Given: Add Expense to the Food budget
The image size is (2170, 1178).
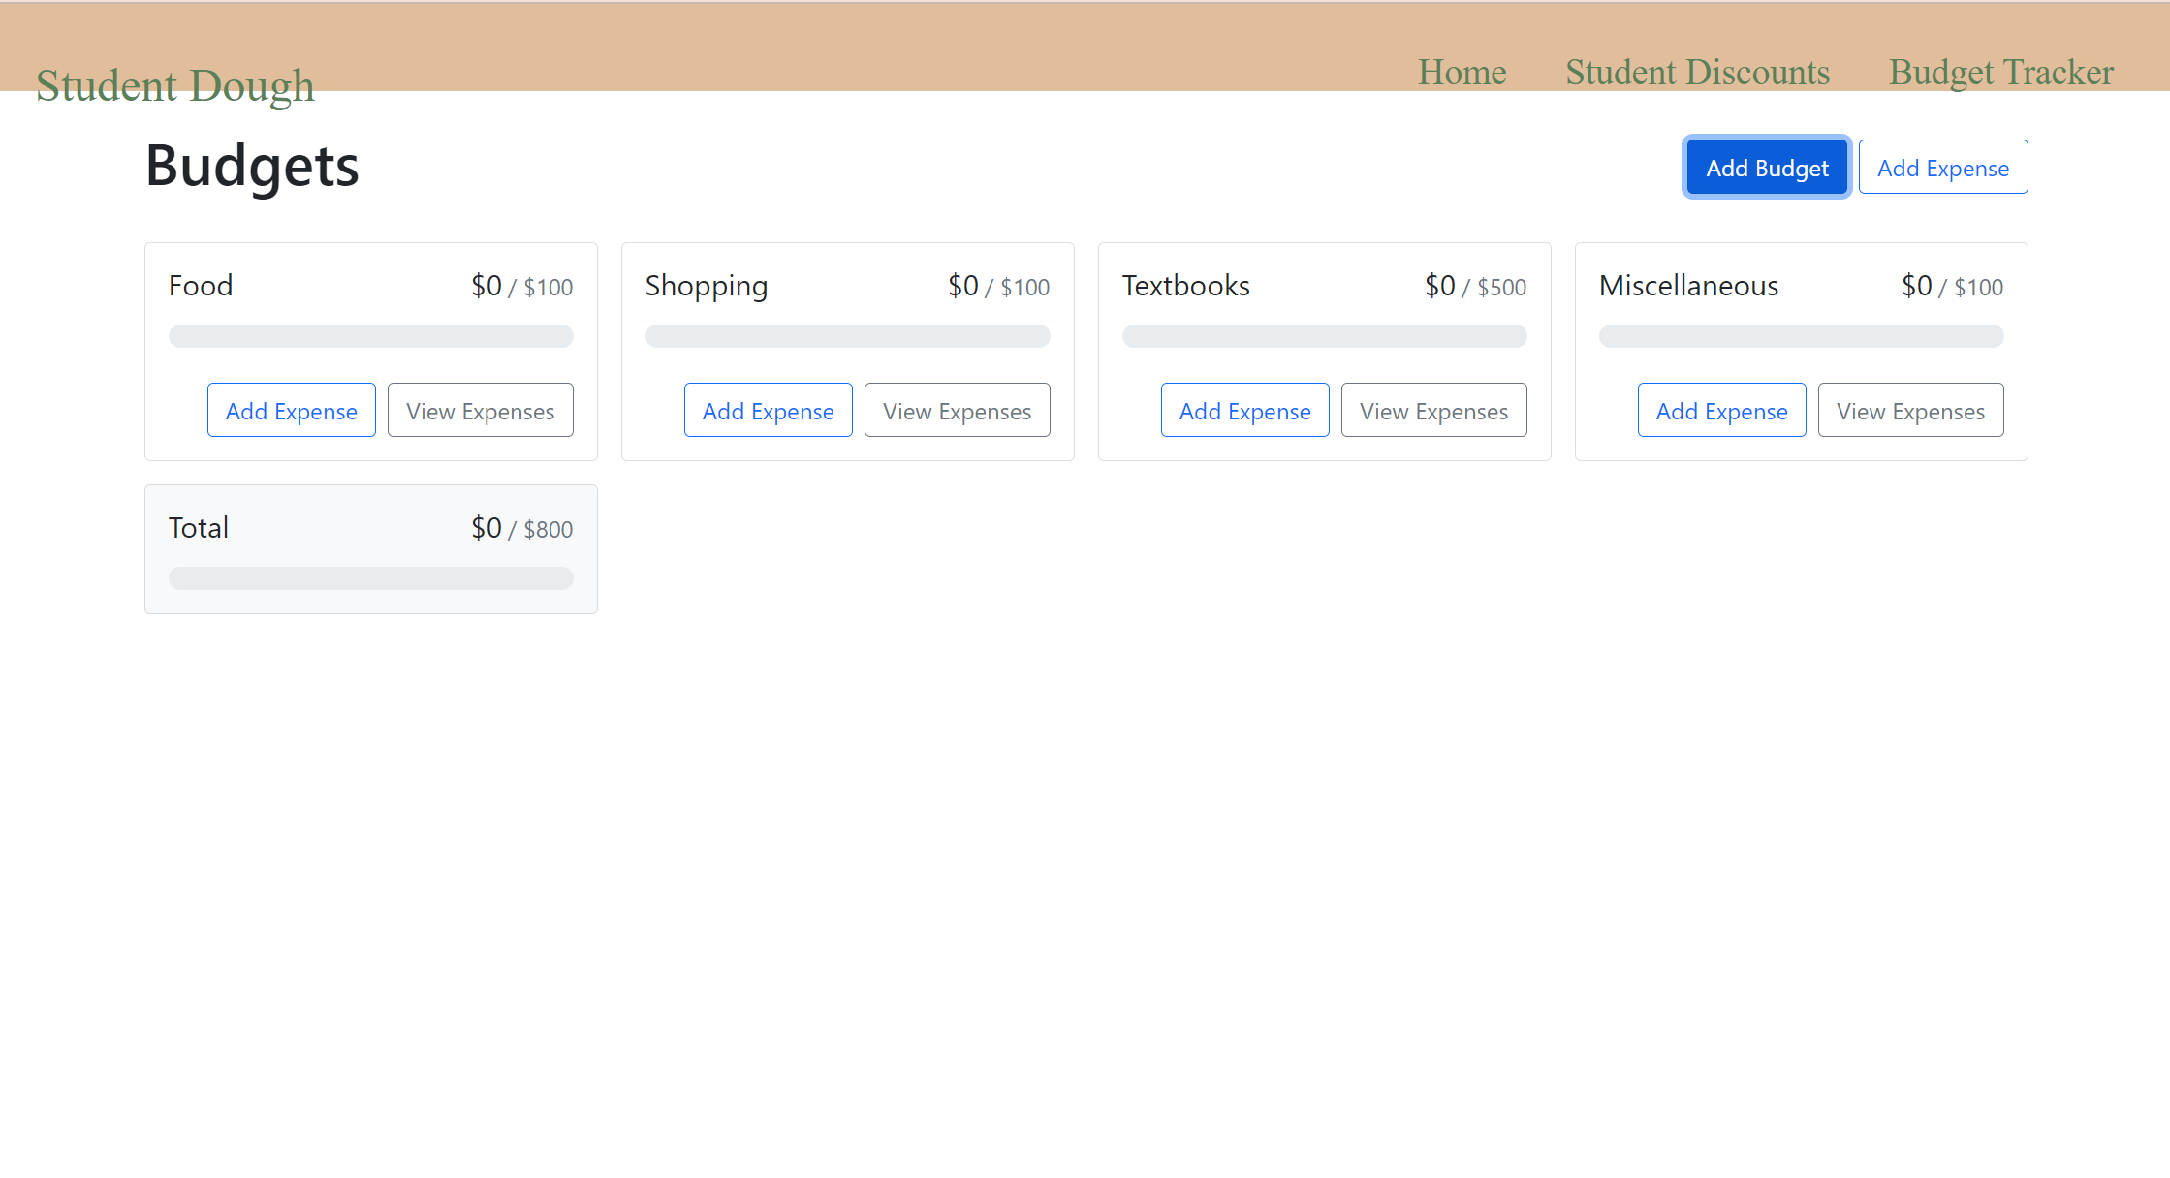Looking at the screenshot, I should pos(291,411).
